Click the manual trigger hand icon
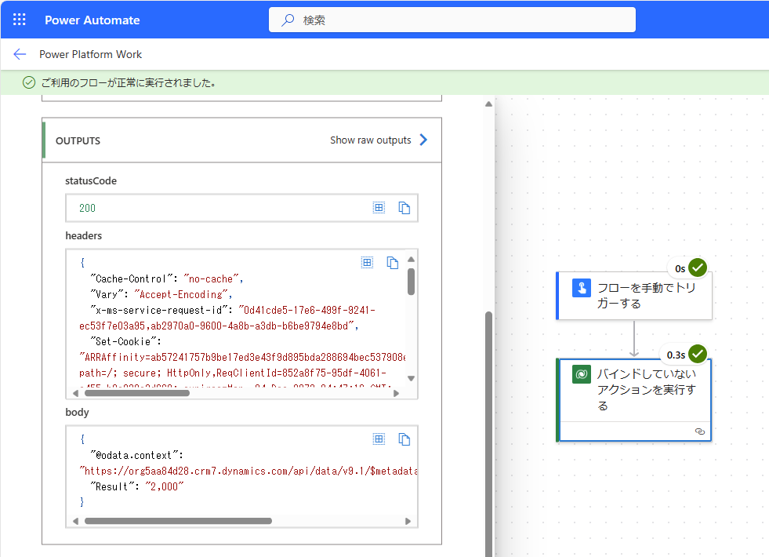Screen dimensions: 769x557 coord(582,288)
